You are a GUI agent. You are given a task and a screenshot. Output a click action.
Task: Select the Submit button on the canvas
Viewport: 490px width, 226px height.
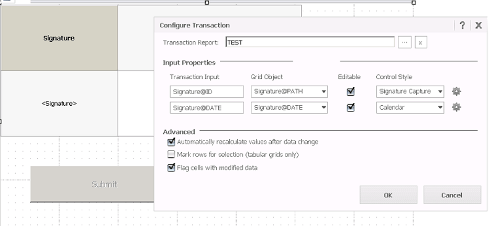point(104,184)
